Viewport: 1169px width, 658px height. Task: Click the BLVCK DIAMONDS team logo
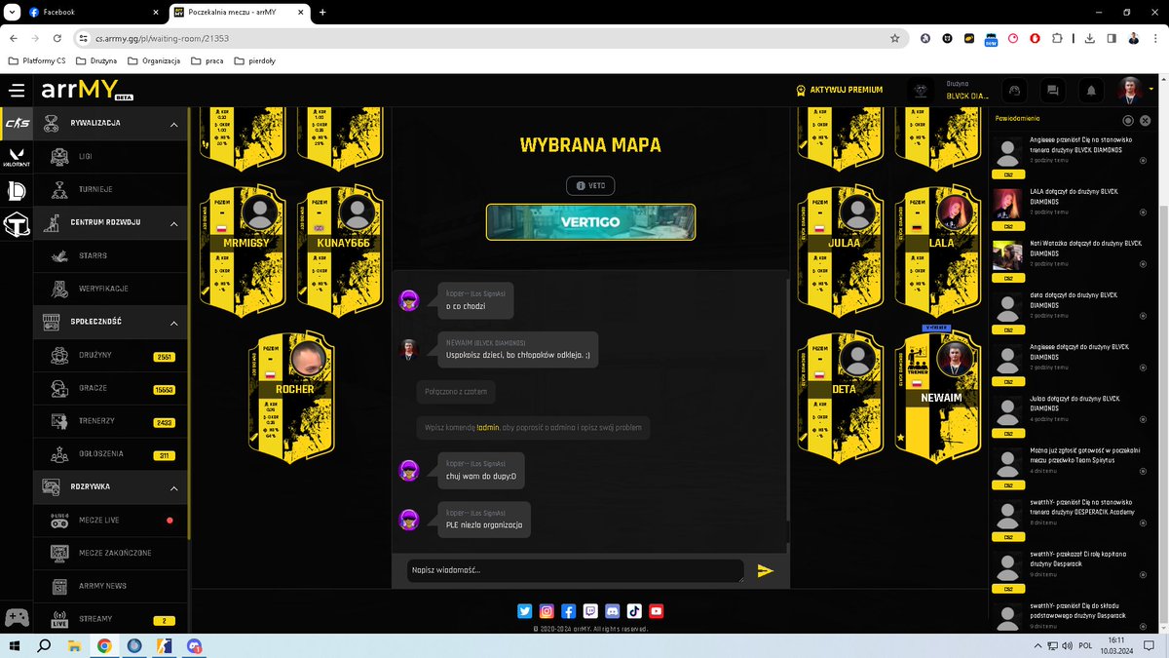tap(920, 90)
